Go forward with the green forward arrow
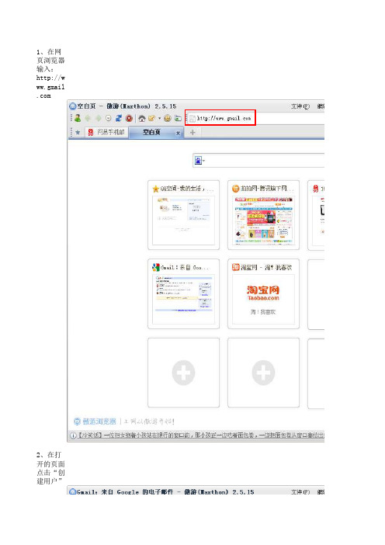Screen dimensions: 385x545 (x=99, y=118)
